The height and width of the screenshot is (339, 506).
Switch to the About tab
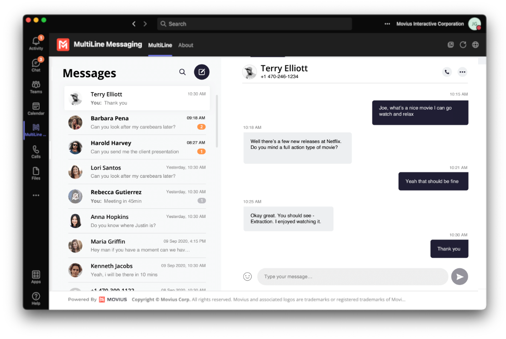[x=185, y=45]
